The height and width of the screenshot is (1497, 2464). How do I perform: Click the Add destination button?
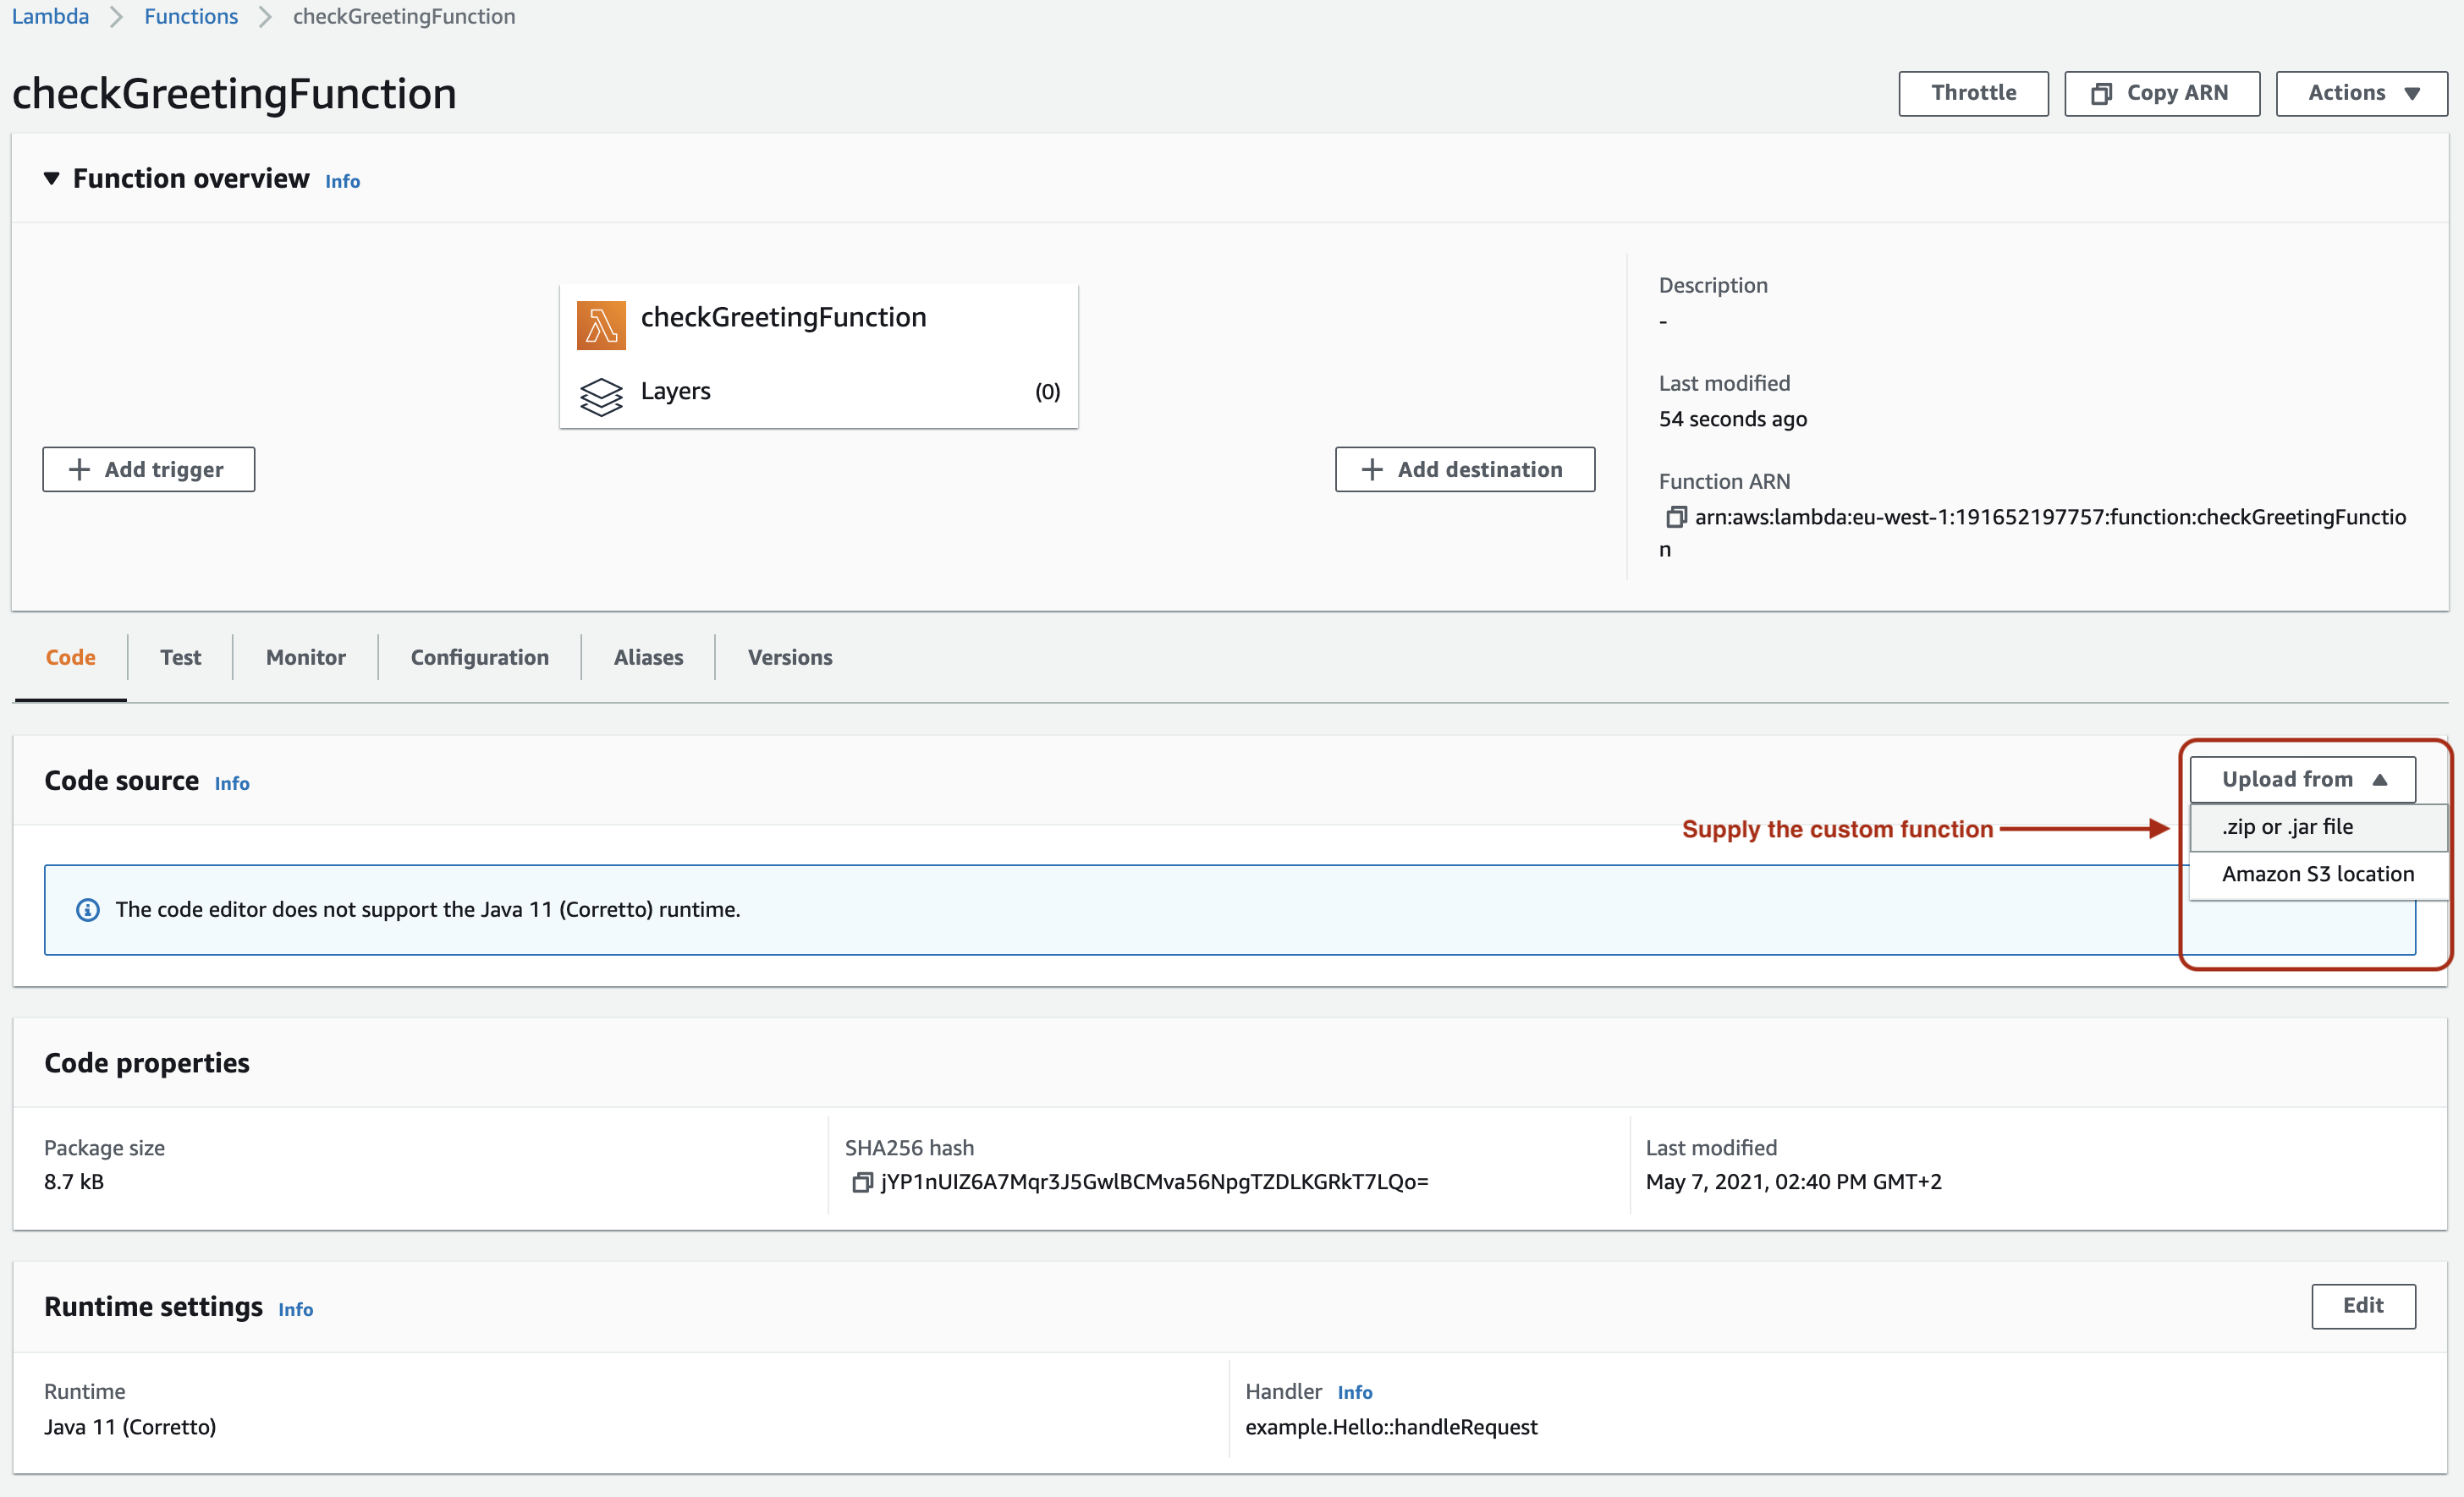[1464, 469]
